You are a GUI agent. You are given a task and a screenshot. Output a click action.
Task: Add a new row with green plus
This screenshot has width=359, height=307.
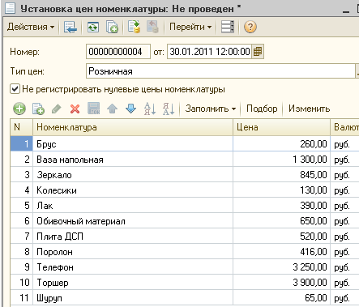(x=19, y=109)
